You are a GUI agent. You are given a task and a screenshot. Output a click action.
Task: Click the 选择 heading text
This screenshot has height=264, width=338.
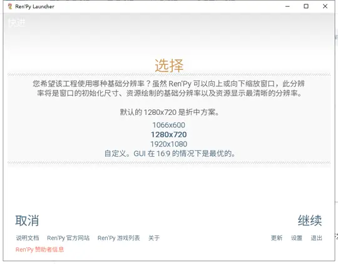pos(169,66)
